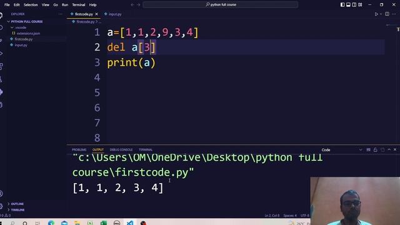Image resolution: width=400 pixels, height=225 pixels.
Task: Open the Edit menu
Action: (17, 5)
